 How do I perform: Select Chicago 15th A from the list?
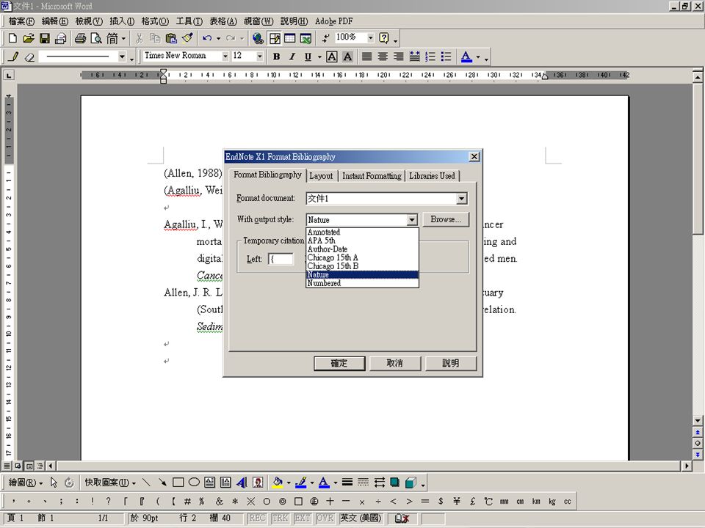(362, 257)
